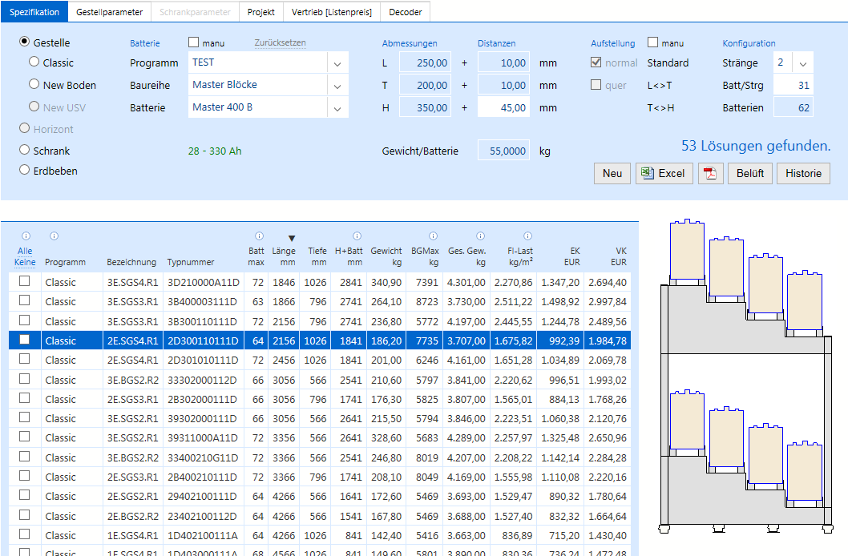Click the Zurücksetzen link
Viewport: 848px width, 556px height.
pyautogui.click(x=280, y=42)
